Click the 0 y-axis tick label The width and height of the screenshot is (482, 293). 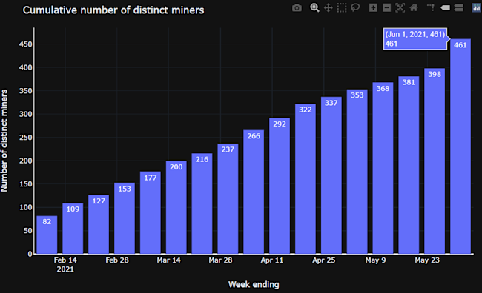[x=30, y=254]
